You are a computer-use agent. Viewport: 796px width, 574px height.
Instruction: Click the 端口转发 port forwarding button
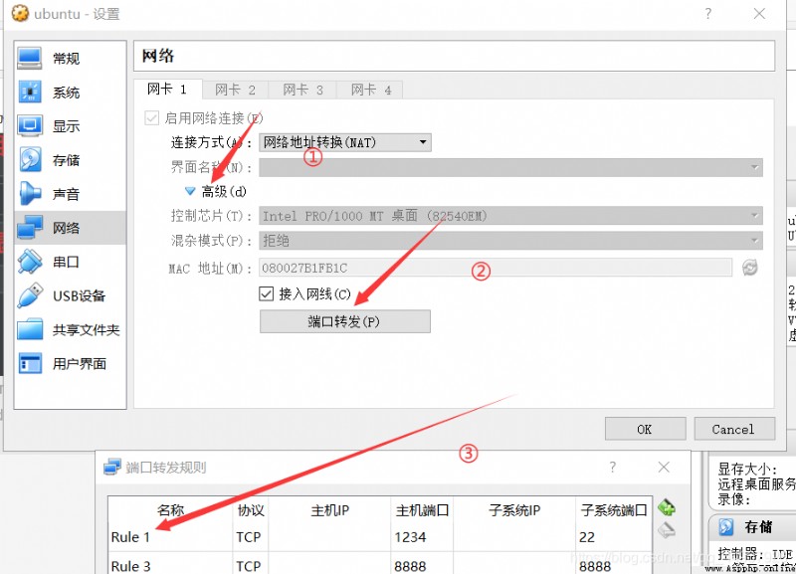[x=344, y=321]
